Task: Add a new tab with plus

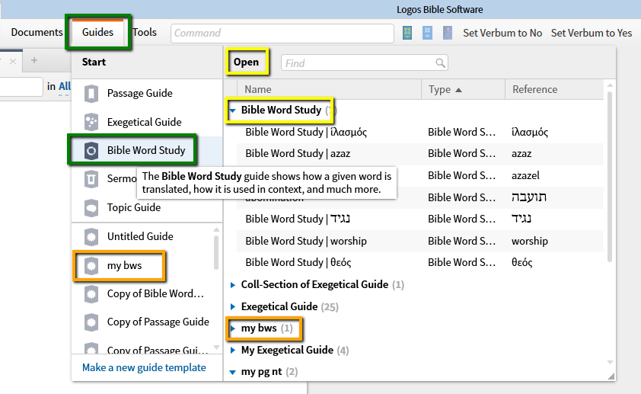Action: [x=34, y=60]
